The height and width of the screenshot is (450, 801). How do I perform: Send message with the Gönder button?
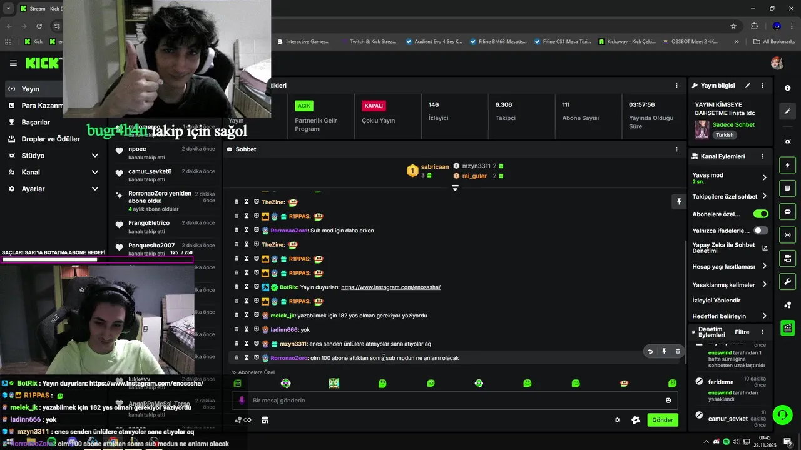pos(663,420)
